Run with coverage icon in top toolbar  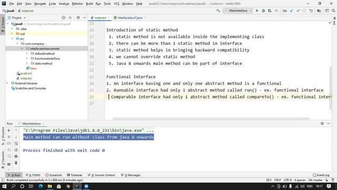click(270, 11)
